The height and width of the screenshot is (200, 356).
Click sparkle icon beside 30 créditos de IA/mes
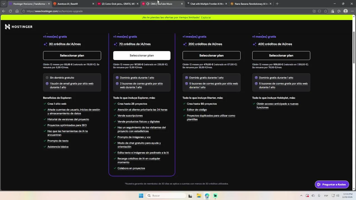45,44
